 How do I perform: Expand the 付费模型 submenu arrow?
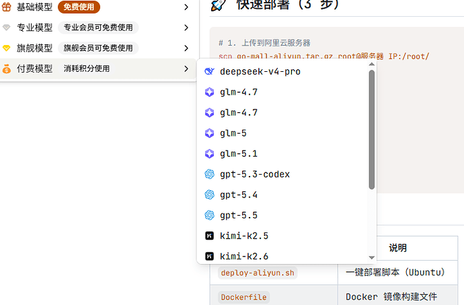pyautogui.click(x=186, y=69)
